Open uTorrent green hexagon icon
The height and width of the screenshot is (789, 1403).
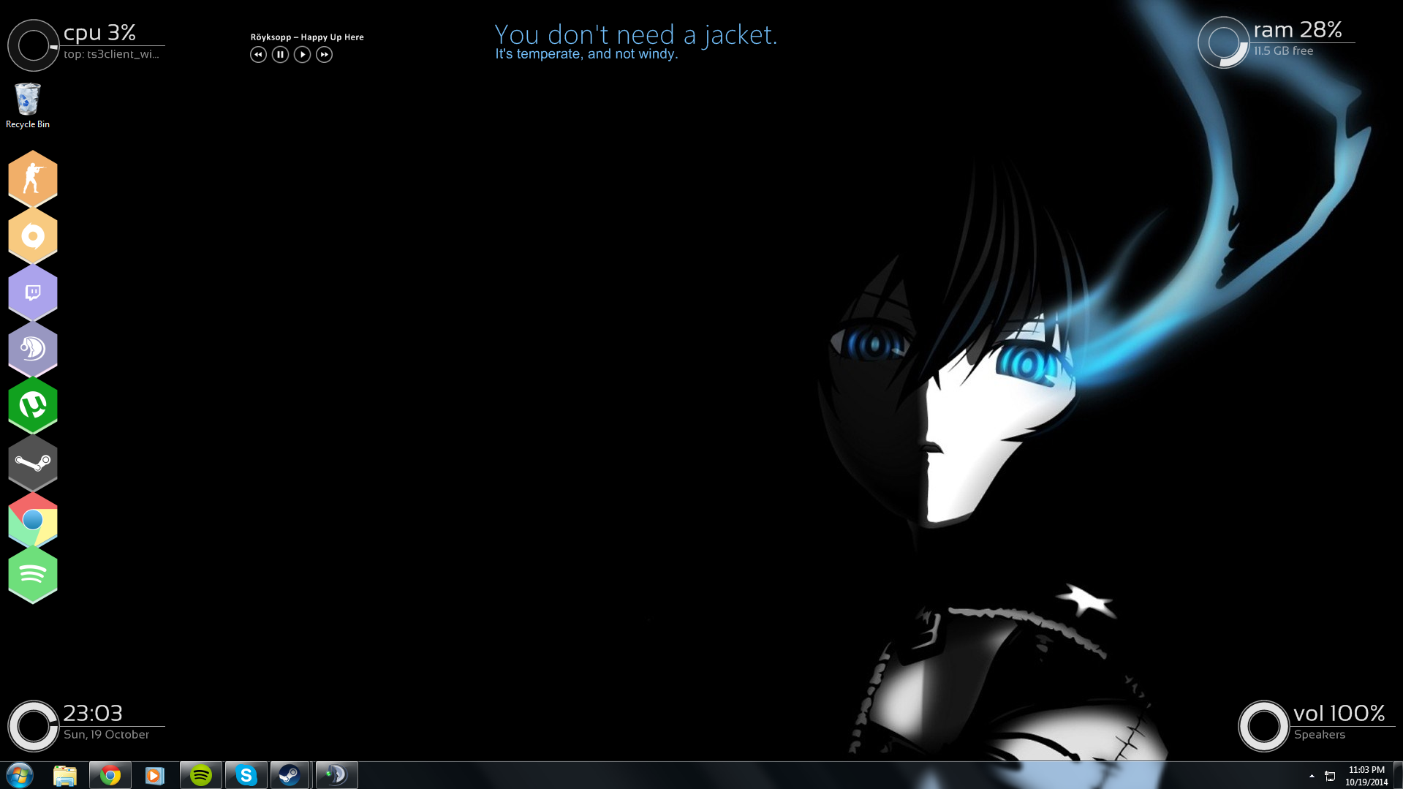click(x=33, y=405)
